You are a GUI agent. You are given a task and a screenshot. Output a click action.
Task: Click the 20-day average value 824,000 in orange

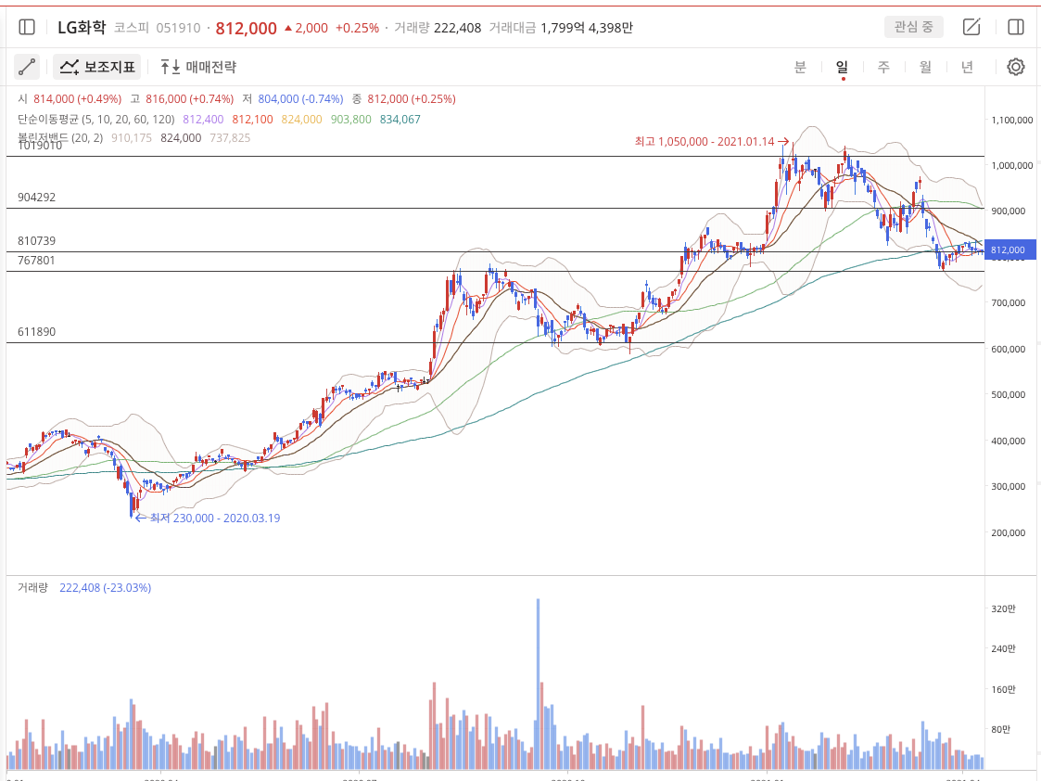[301, 120]
